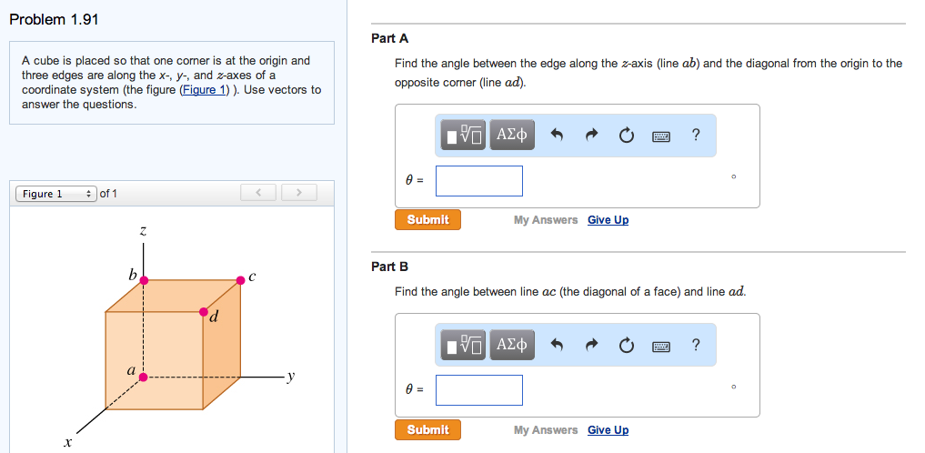The width and height of the screenshot is (925, 453).
Task: Click Part A math templates button
Action: pyautogui.click(x=465, y=136)
